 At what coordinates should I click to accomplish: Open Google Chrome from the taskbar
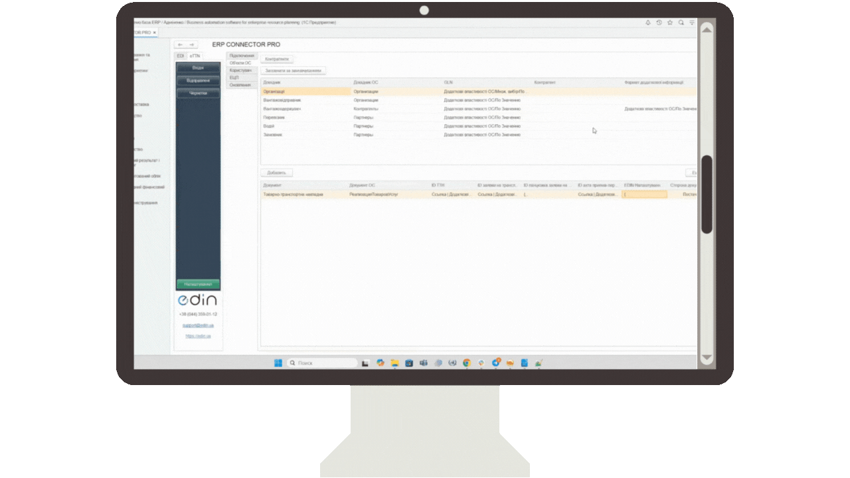tap(467, 363)
